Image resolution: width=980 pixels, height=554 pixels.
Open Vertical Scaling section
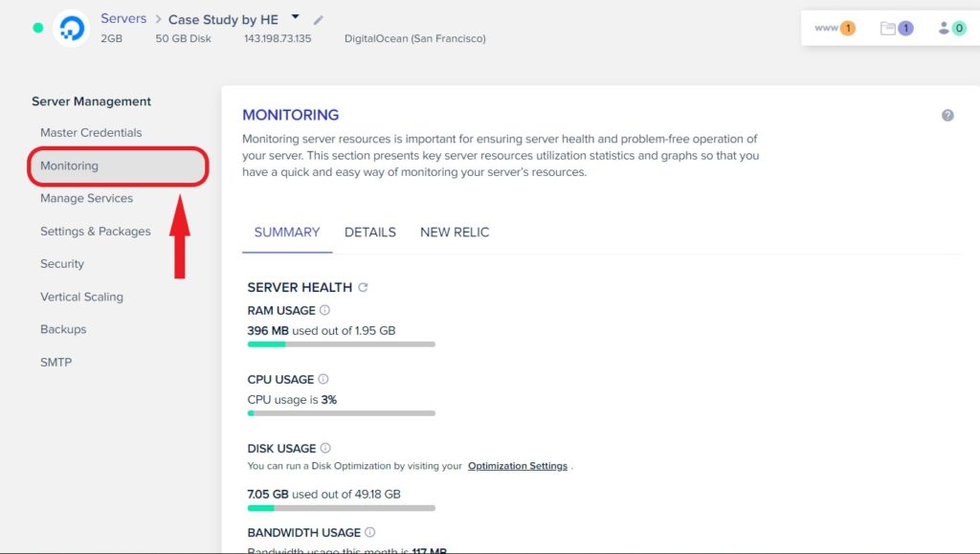pos(82,297)
